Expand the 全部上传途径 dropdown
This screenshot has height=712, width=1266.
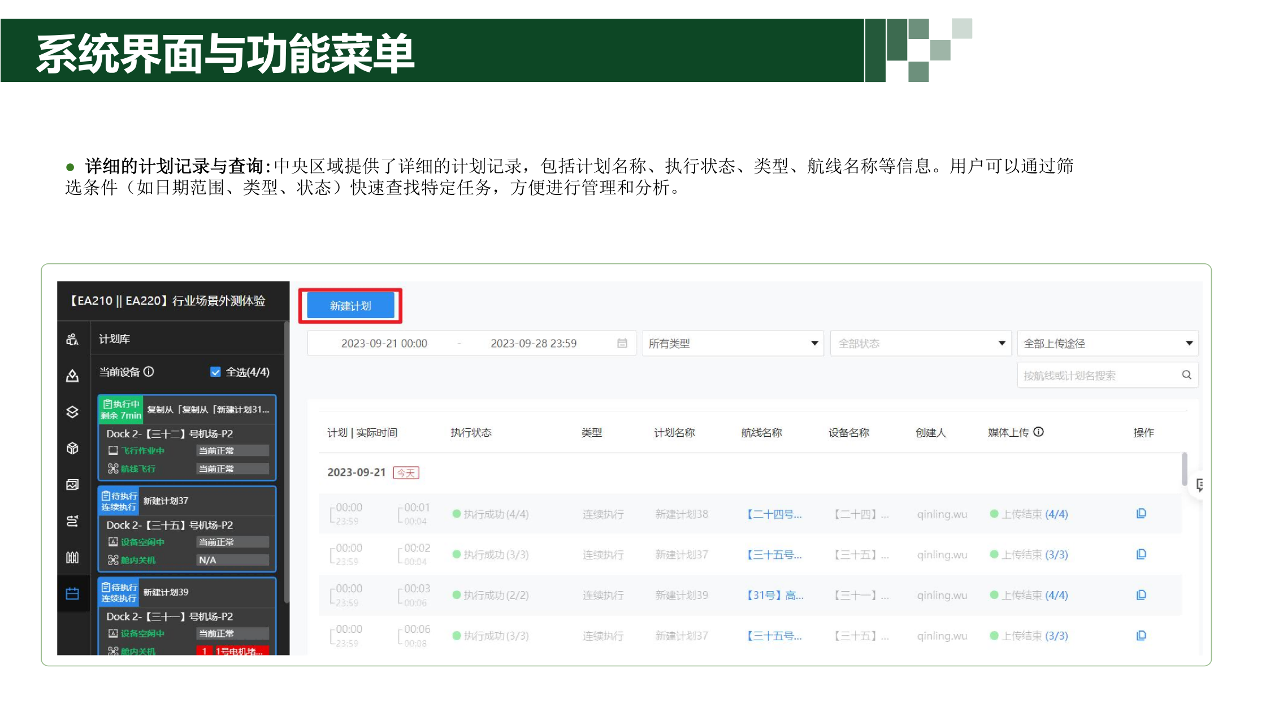[x=1107, y=344]
